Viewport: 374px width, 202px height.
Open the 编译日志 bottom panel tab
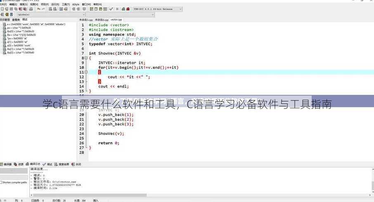click(x=33, y=164)
